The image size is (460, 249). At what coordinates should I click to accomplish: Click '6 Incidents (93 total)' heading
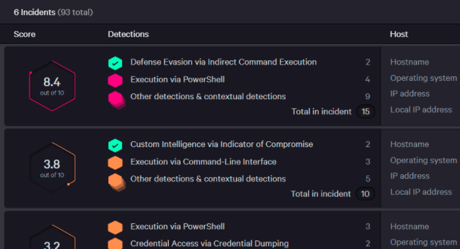pos(53,12)
